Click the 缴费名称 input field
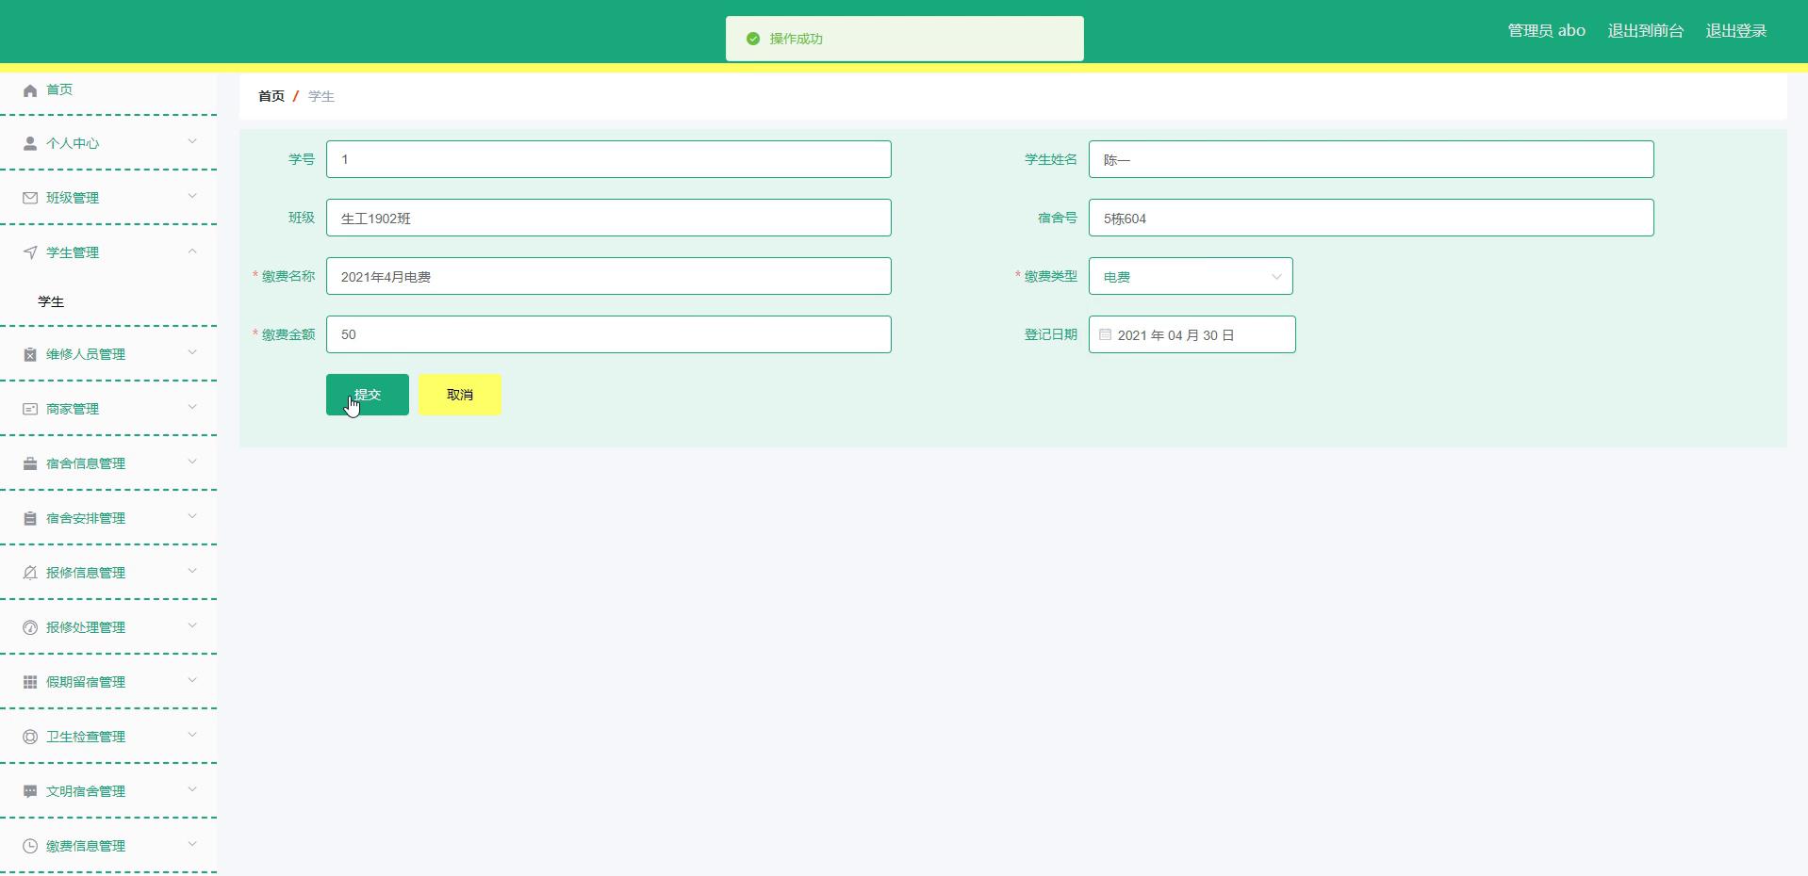The width and height of the screenshot is (1808, 876). [609, 276]
